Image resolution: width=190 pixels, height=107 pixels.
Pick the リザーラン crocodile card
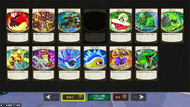(x=146, y=63)
